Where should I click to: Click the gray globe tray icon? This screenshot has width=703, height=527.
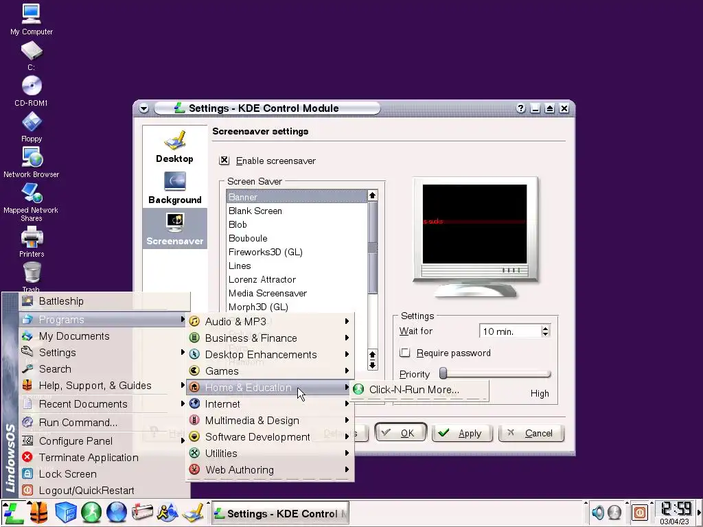point(614,512)
